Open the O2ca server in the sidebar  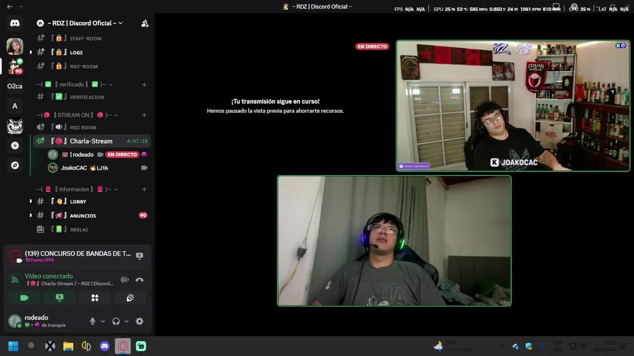click(15, 86)
